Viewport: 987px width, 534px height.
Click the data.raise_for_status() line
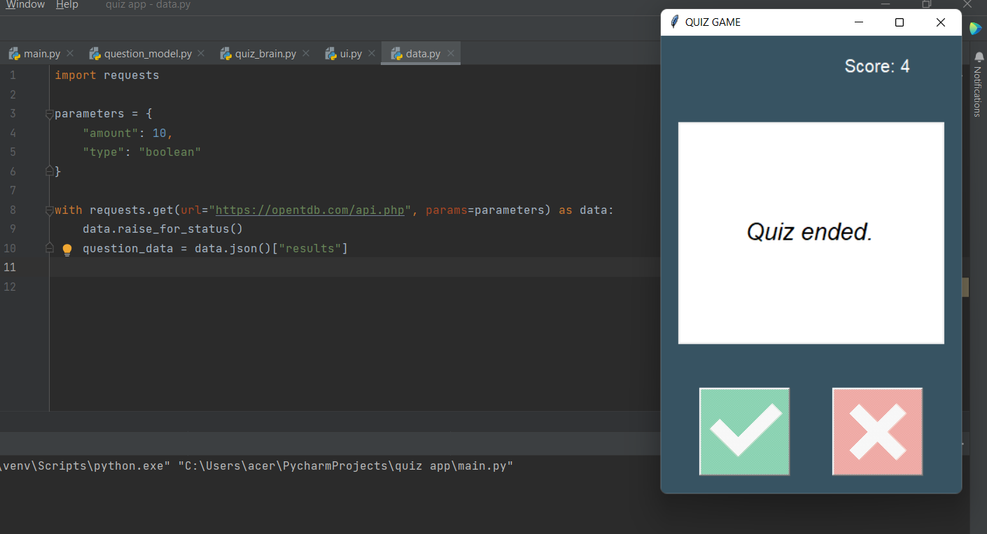162,229
